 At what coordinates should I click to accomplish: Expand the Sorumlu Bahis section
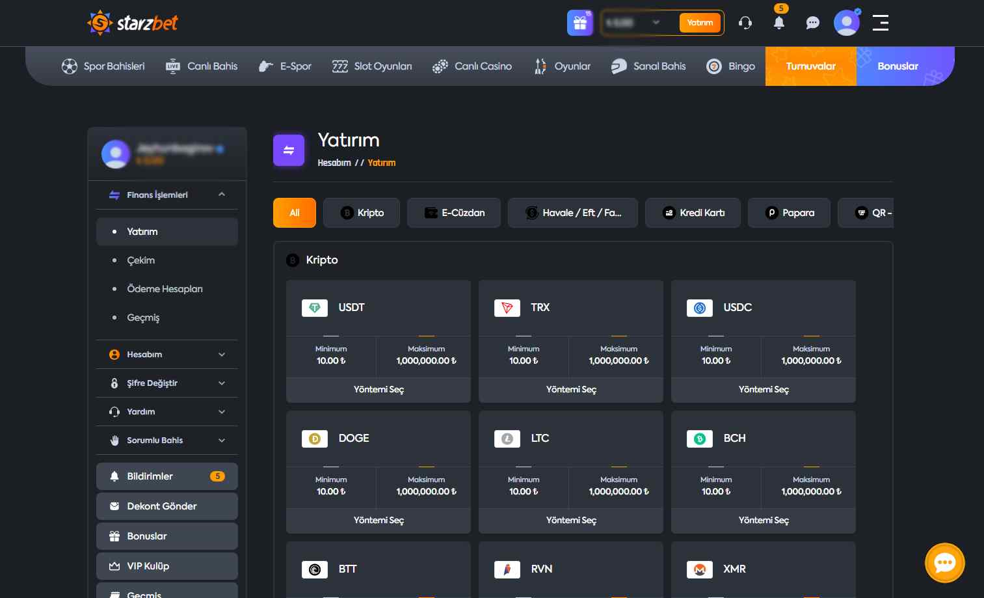tap(222, 441)
